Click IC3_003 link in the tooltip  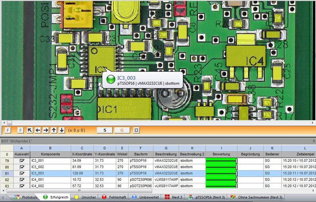[126, 77]
